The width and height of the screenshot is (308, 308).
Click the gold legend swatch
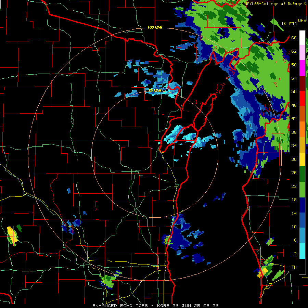pos(302,145)
